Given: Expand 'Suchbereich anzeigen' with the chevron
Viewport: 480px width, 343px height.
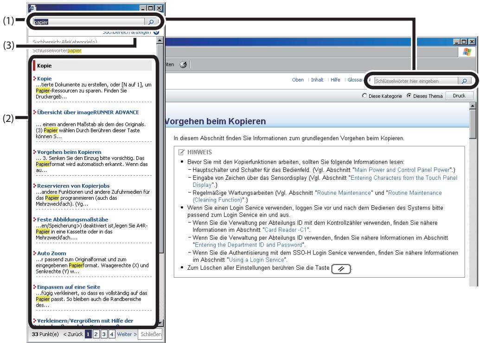Looking at the screenshot, I should point(155,32).
